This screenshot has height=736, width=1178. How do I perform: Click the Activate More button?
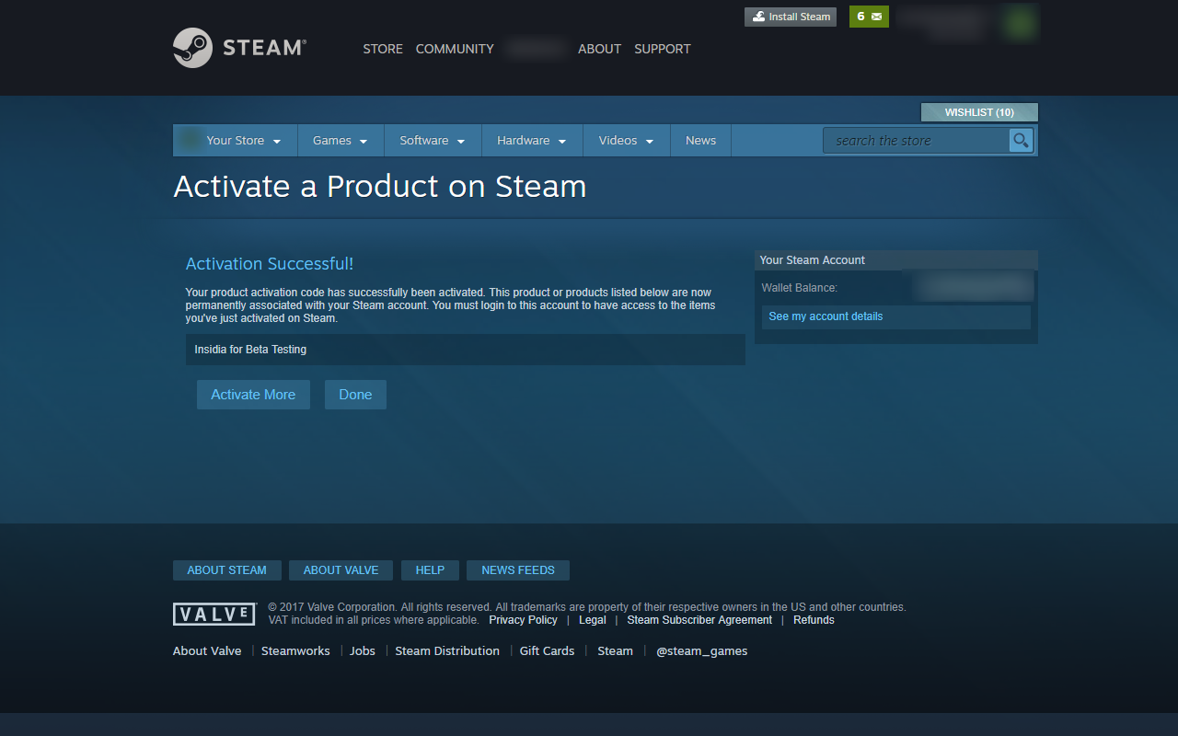coord(253,394)
